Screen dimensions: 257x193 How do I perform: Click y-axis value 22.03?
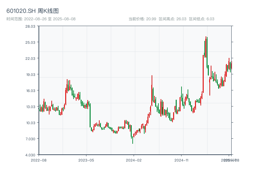(30, 59)
